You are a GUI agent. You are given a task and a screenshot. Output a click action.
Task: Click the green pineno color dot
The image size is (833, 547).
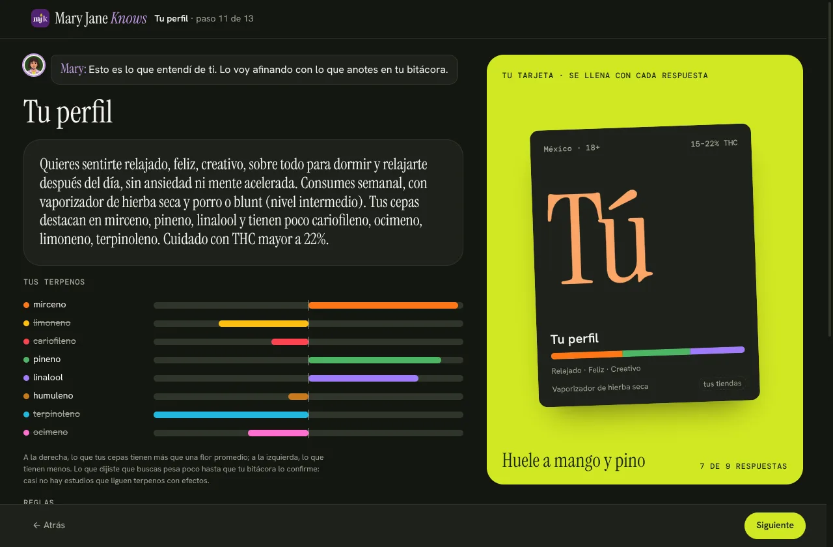pyautogui.click(x=27, y=359)
